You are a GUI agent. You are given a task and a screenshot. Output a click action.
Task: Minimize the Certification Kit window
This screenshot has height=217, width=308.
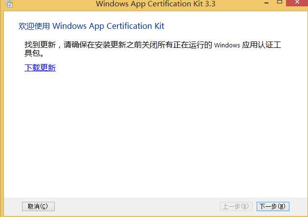(x=266, y=3)
